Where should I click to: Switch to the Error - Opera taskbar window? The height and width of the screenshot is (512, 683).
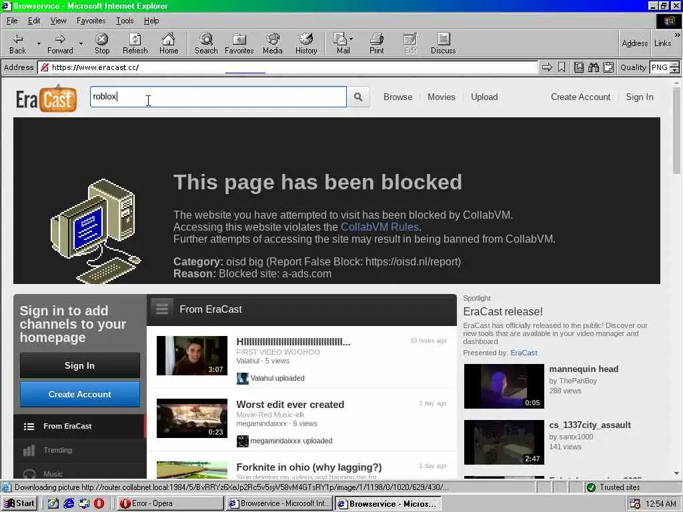click(170, 503)
